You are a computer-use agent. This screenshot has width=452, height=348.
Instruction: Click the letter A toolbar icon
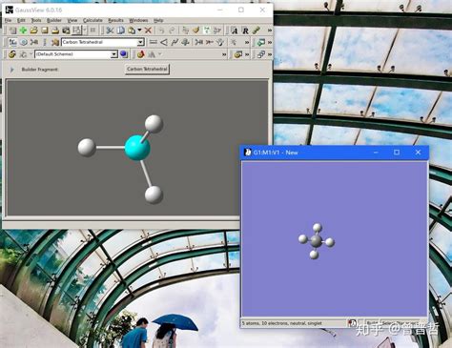point(235,31)
